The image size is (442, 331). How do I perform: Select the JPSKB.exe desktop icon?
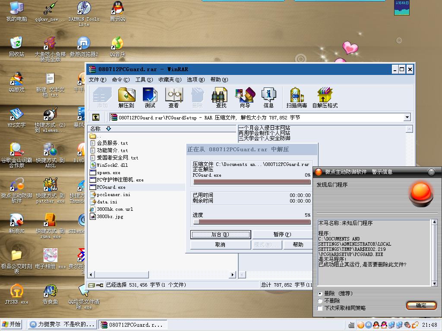coord(17,294)
